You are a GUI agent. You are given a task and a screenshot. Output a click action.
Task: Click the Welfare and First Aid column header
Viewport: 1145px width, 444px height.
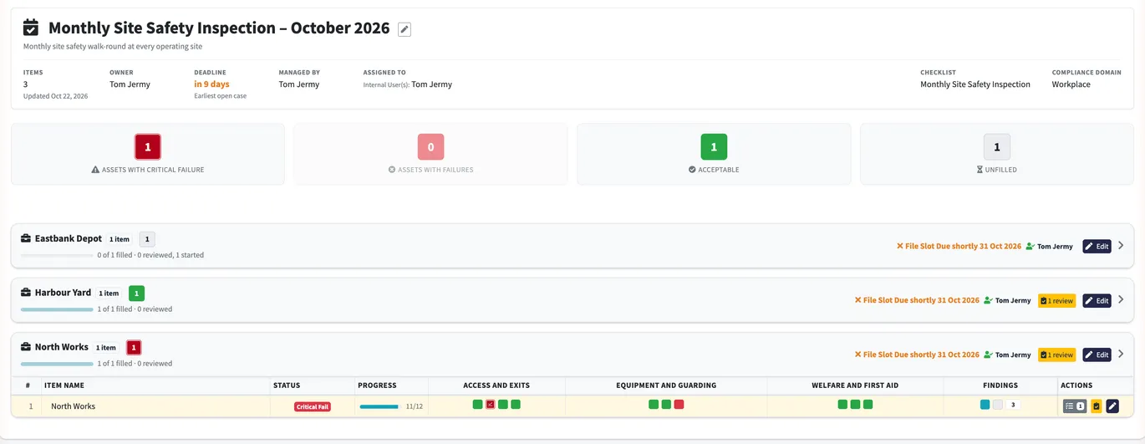pyautogui.click(x=855, y=385)
